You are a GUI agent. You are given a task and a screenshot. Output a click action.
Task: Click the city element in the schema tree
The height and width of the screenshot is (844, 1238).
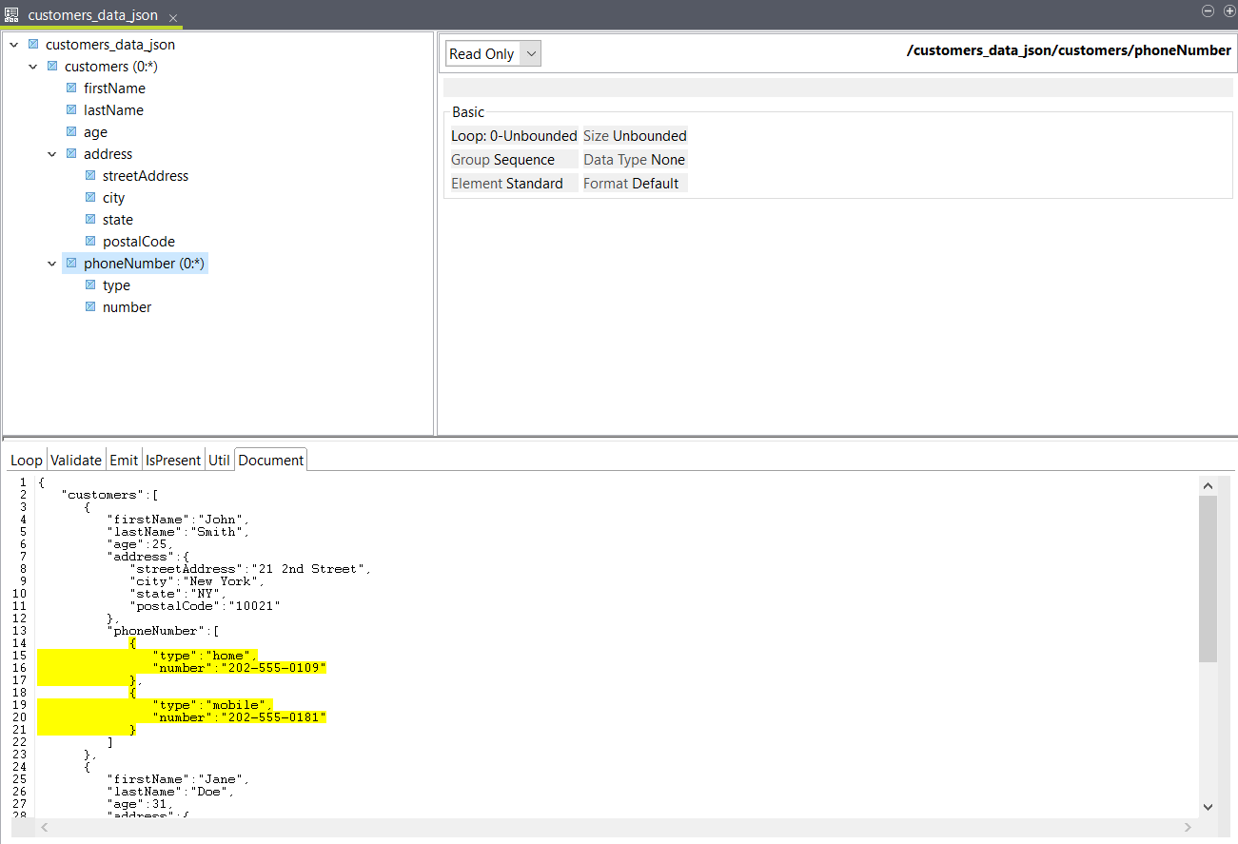click(114, 197)
